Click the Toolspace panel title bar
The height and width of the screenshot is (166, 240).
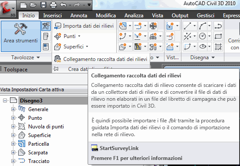[x=26, y=70]
